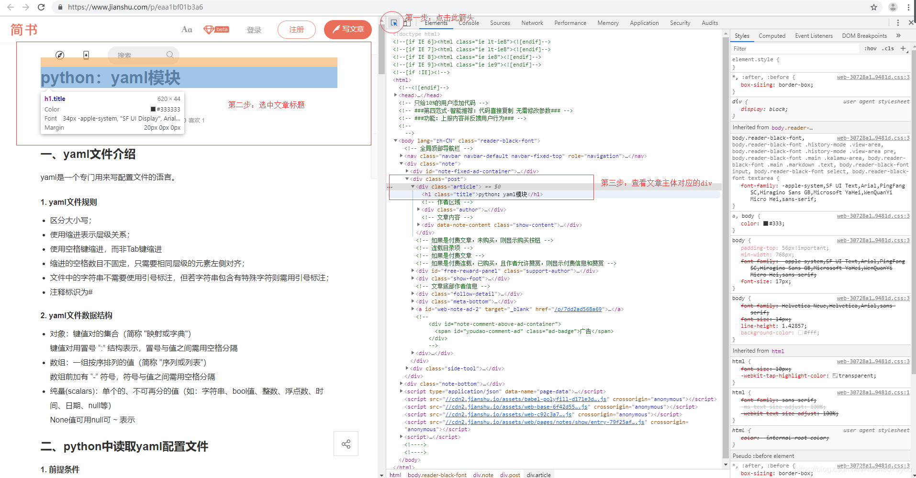Click the compass discover icon
Screen dimensions: 916x478
(60, 55)
